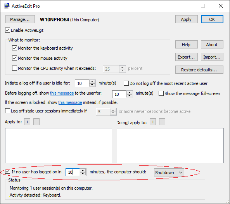Click the W10NPRO64 computer name text
The height and width of the screenshot is (204, 230).
point(54,20)
